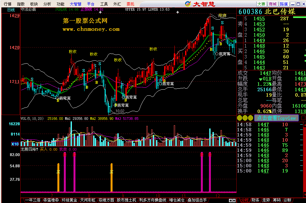Click the 守法必赢 indicator name
The image size is (306, 203).
pos(28,9)
